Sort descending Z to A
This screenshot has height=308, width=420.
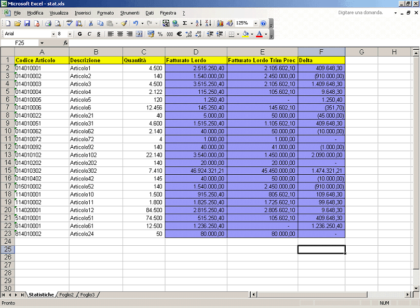tap(208, 23)
